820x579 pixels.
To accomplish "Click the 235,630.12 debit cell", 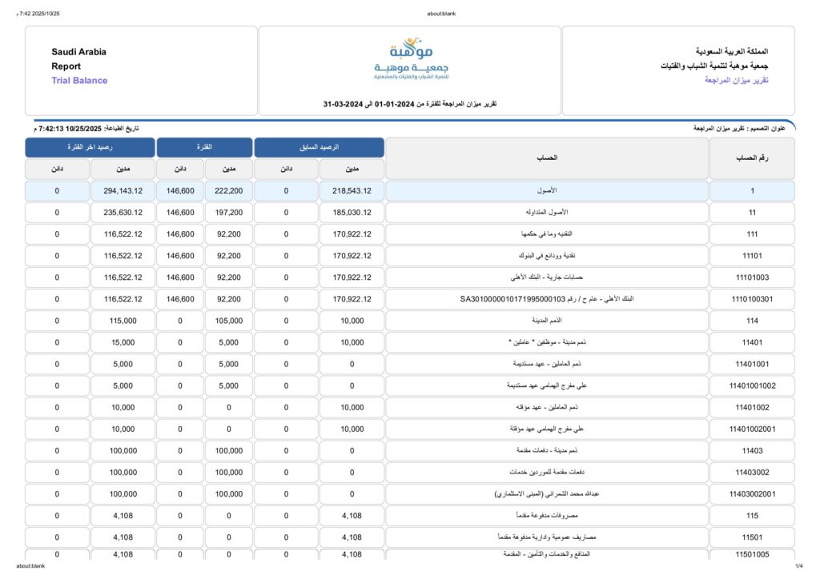I will click(x=123, y=213).
